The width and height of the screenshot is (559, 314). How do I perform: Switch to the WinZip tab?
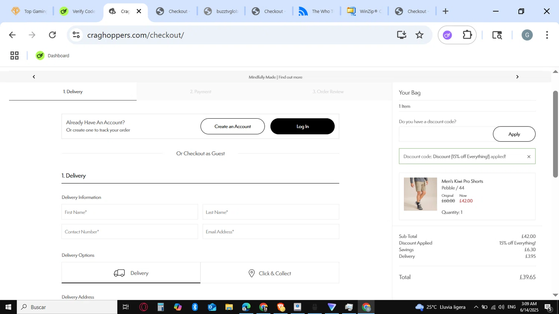[x=364, y=11]
